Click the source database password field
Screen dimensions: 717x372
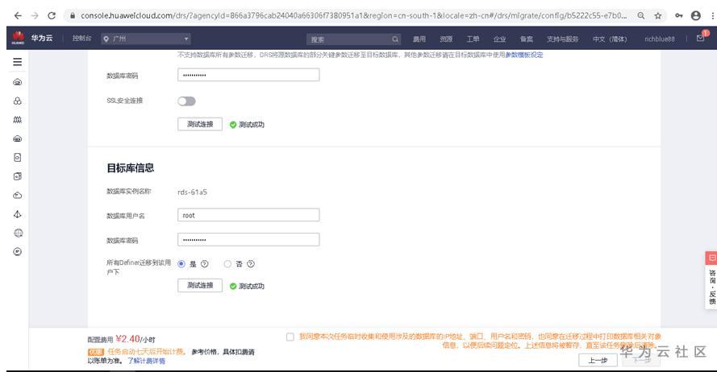click(x=248, y=75)
